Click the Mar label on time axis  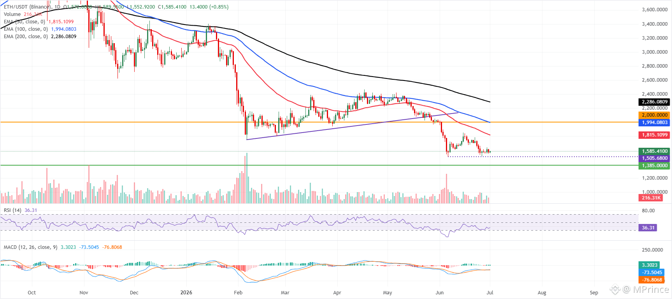285,293
